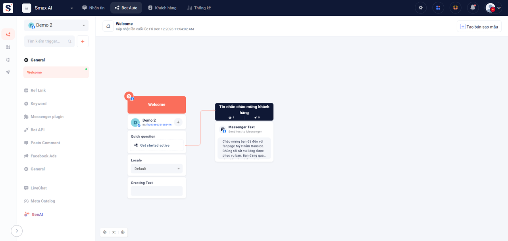This screenshot has height=241, width=508.
Task: Open the user avatar account menu
Action: pos(493,8)
